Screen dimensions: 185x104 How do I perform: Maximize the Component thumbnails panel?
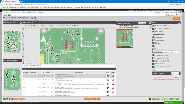[x=150, y=23]
